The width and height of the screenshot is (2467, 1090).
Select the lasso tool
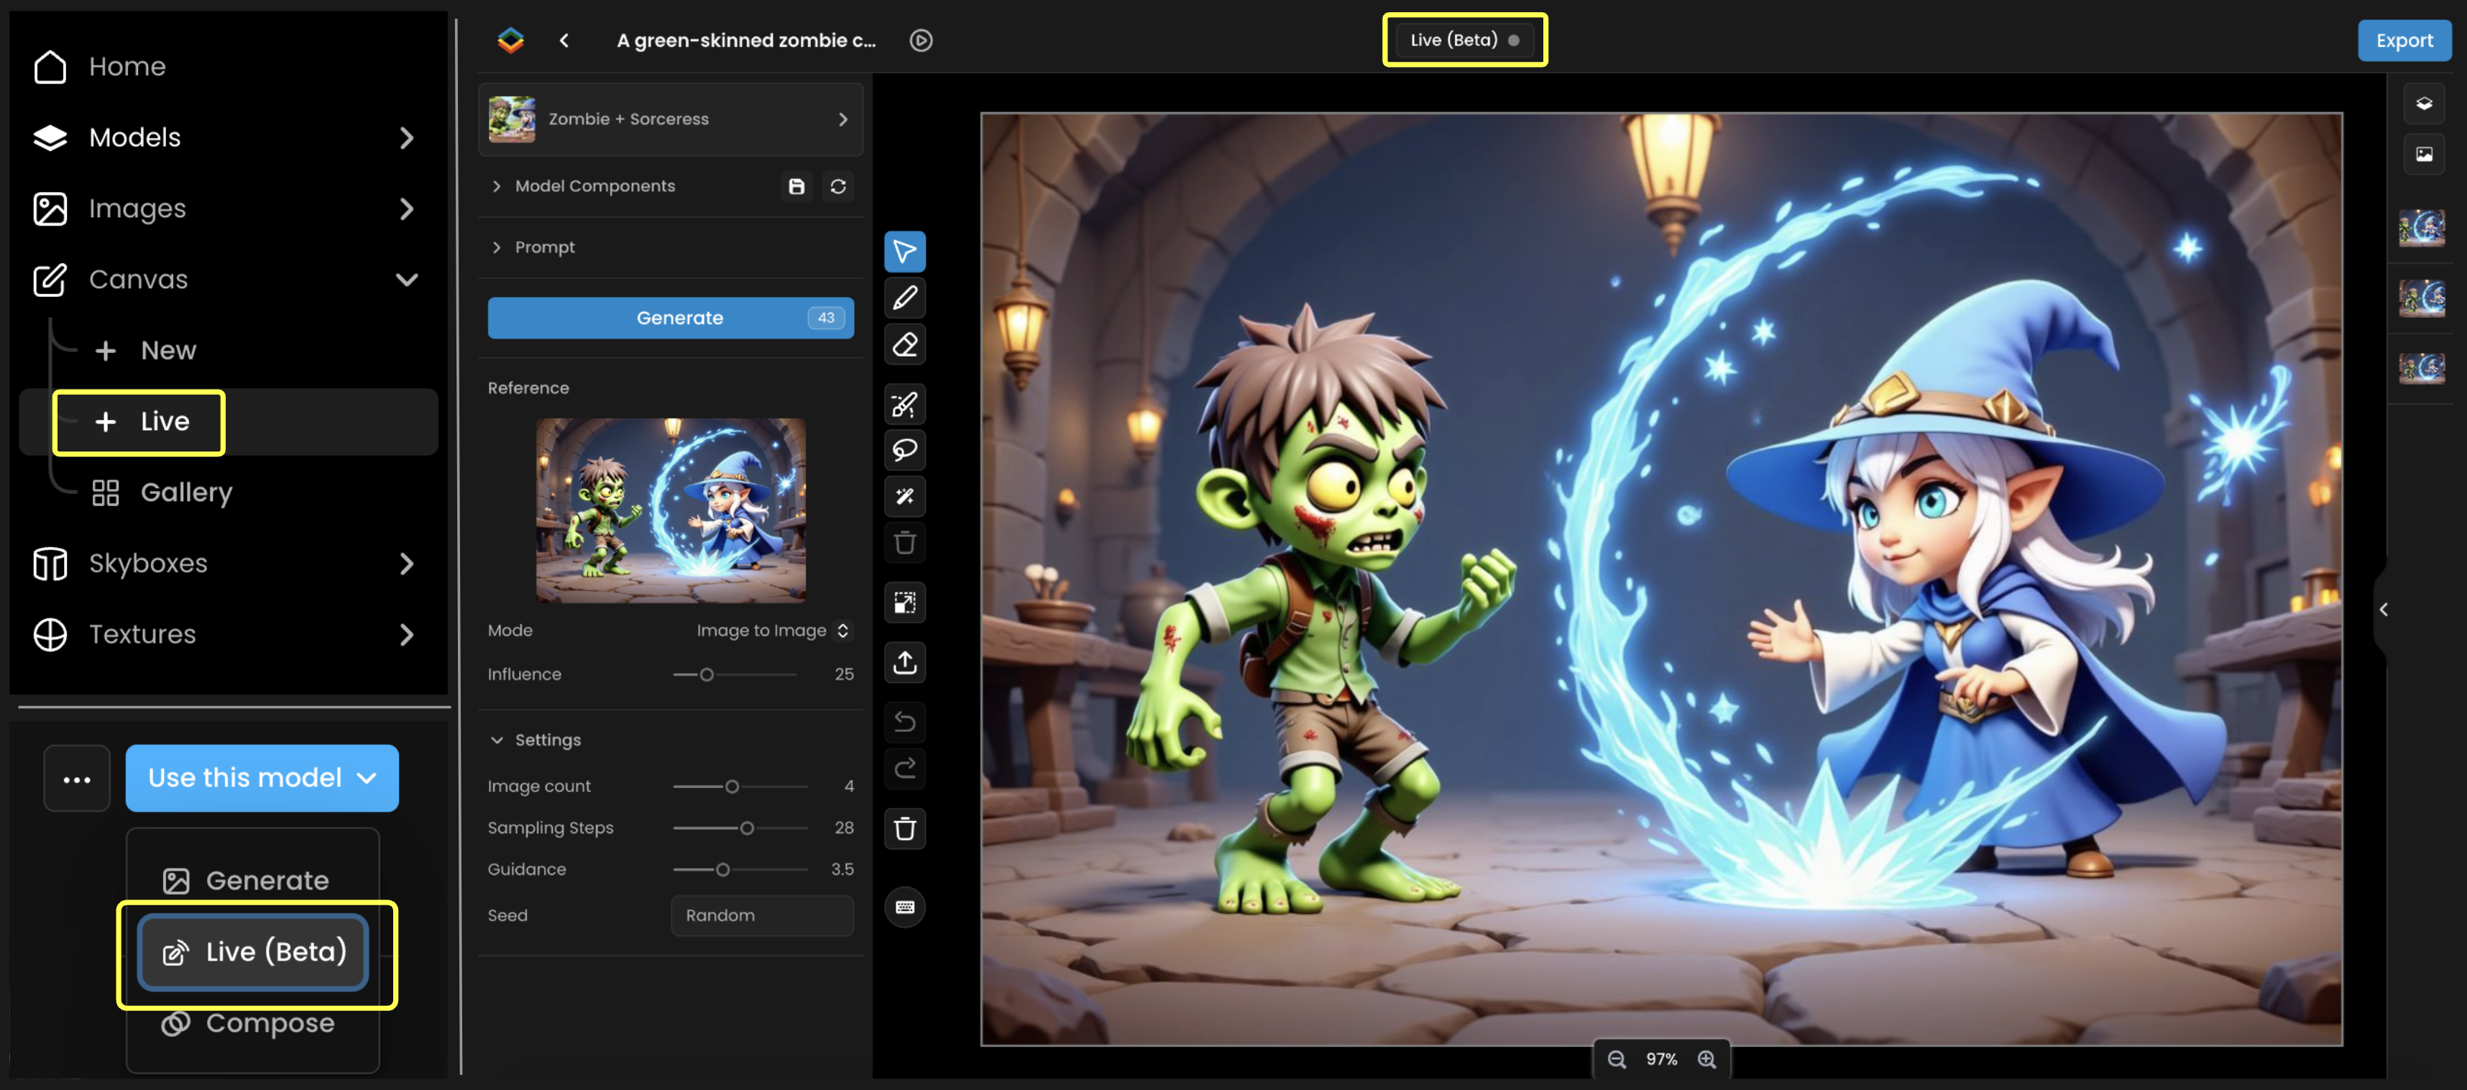point(904,449)
